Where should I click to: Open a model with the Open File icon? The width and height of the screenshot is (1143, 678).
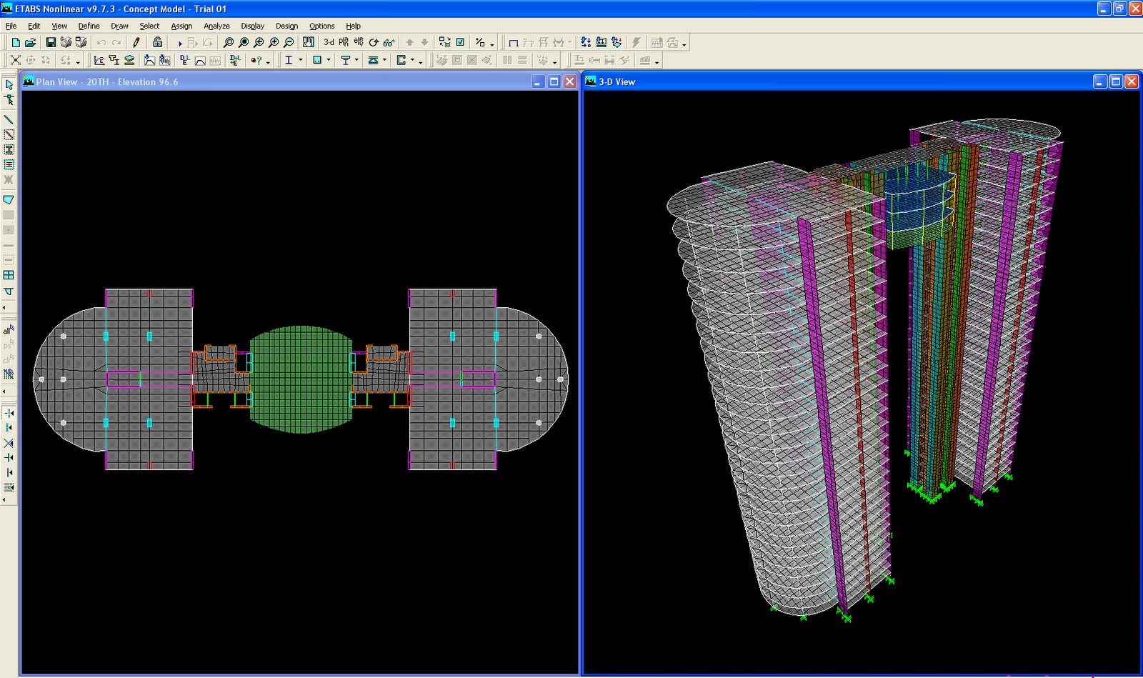29,42
